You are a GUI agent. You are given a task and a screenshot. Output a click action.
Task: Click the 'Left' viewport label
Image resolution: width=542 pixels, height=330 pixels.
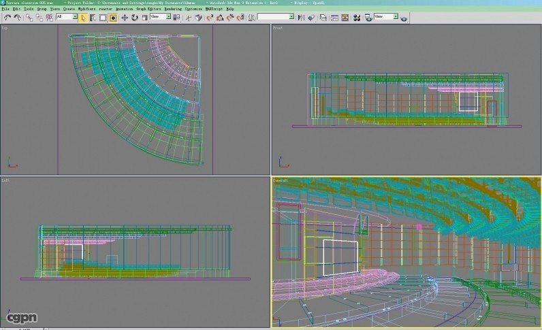pyautogui.click(x=5, y=180)
